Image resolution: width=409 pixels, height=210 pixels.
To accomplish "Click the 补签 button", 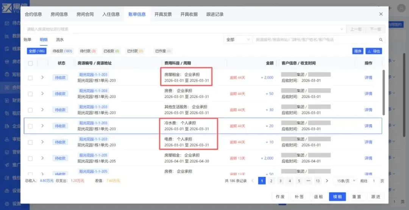I will point(299,197).
